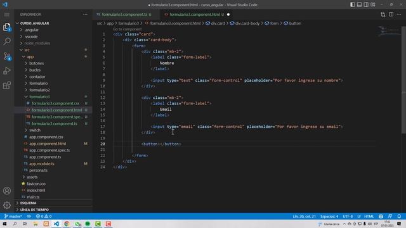Open WhatsApp from the taskbar
This screenshot has height=228, width=406.
(x=77, y=224)
